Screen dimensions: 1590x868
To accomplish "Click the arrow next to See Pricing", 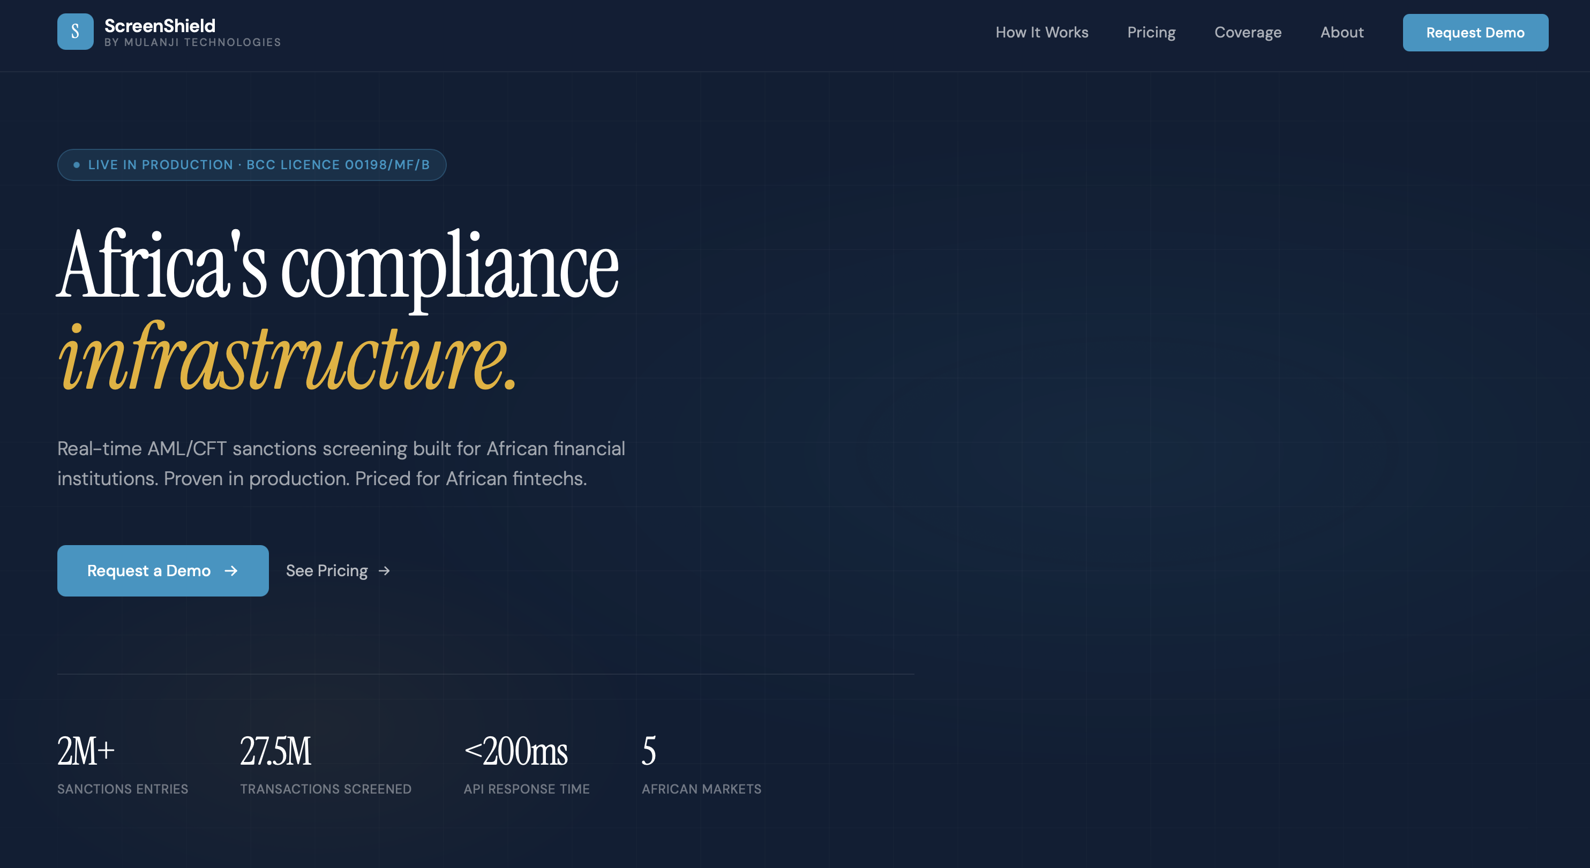I will coord(384,571).
